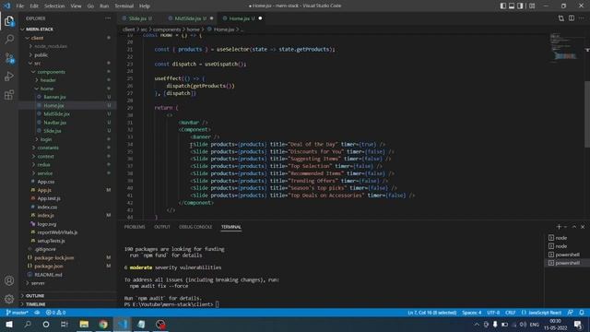Viewport: 590px width, 332px height.
Task: Click the Open Changes icon in editor toolbar
Action: (561, 18)
